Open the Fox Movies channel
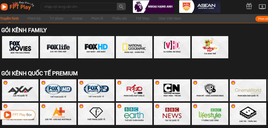The image size is (268, 128). (x=20, y=47)
